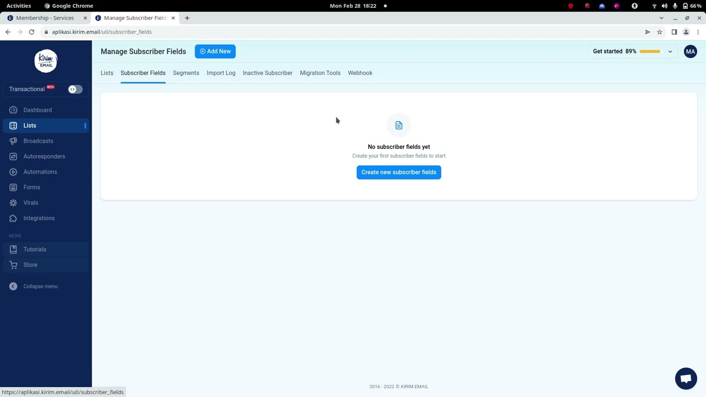Click the Get started progress bar
Image resolution: width=706 pixels, height=397 pixels.
point(650,52)
